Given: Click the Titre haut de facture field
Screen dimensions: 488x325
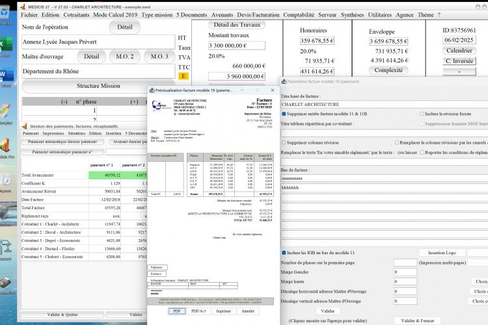Looking at the screenshot, I should 385,104.
